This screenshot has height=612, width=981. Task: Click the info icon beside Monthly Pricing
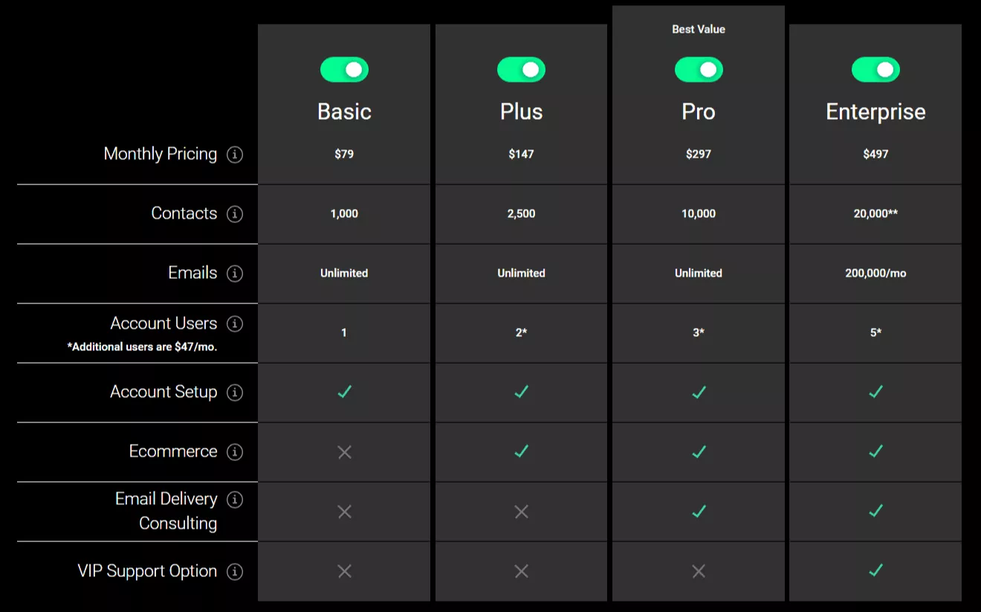(235, 155)
